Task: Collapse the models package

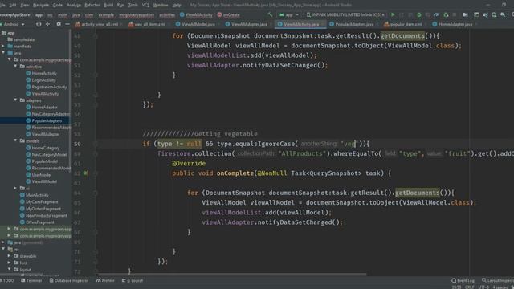Action: [15, 141]
